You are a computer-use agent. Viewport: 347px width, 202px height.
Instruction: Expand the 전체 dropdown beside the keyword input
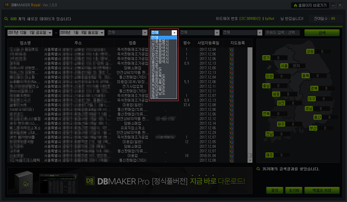[260, 33]
